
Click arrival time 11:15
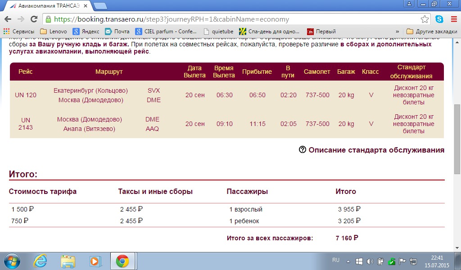pos(258,124)
